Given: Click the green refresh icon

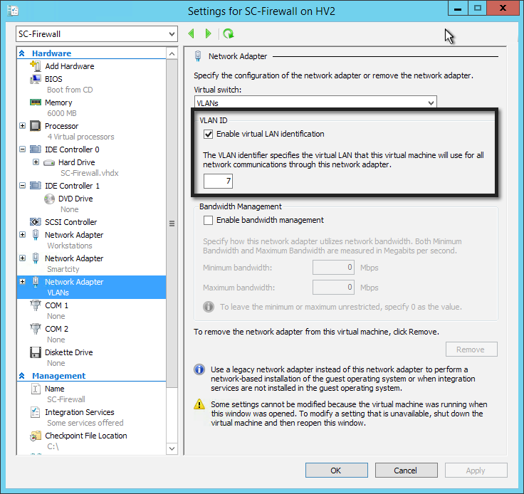Looking at the screenshot, I should point(229,33).
